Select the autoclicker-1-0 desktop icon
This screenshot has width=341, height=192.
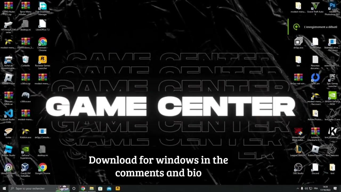click(x=332, y=61)
